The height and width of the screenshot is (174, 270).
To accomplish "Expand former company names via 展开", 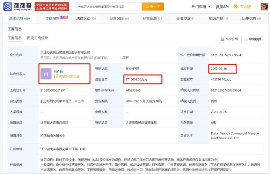I will click(125, 58).
